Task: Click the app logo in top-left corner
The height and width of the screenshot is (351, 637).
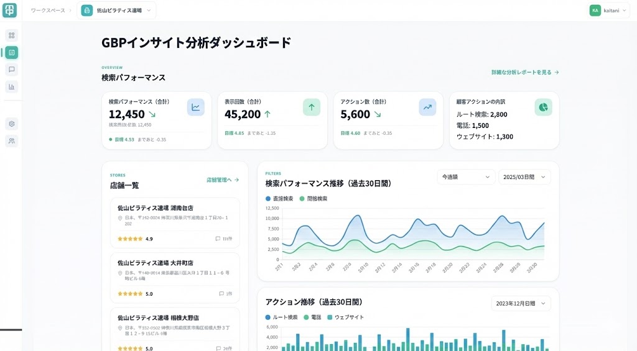Action: [9, 10]
